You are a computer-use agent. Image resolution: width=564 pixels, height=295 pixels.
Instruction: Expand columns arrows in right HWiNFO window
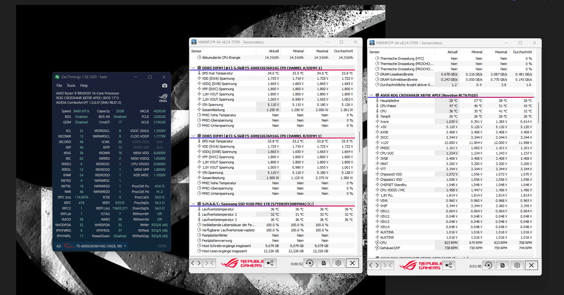tap(374, 265)
